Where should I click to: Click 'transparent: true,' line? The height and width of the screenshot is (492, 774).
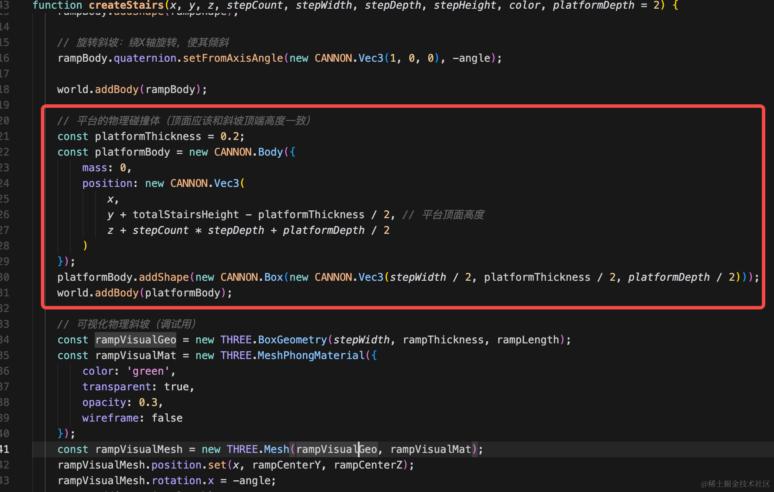click(x=139, y=387)
